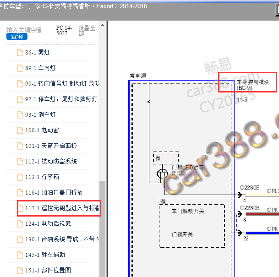Click the document icon beside 100-1 电动窗
This screenshot has width=279, height=277.
(x=20, y=130)
